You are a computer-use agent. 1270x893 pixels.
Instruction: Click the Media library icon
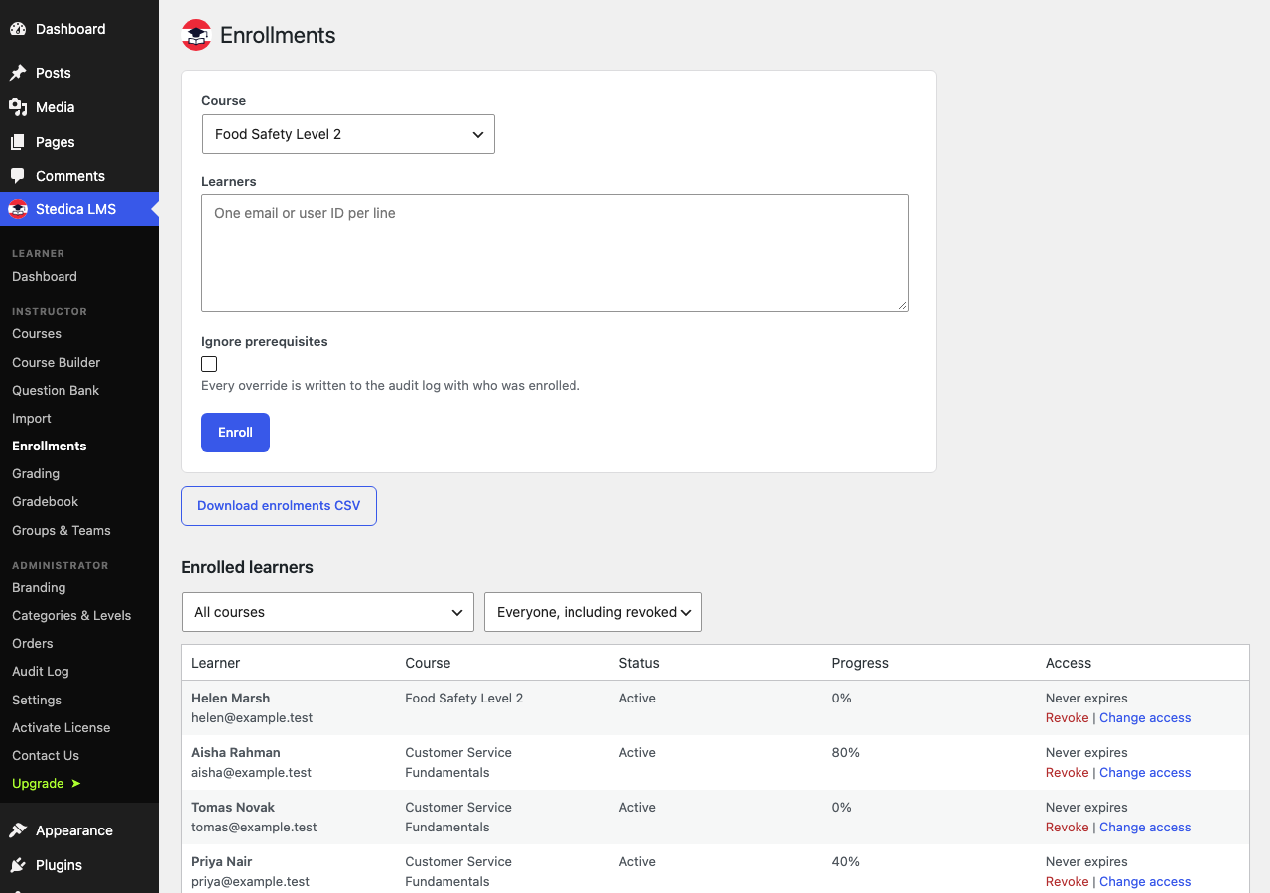point(18,107)
